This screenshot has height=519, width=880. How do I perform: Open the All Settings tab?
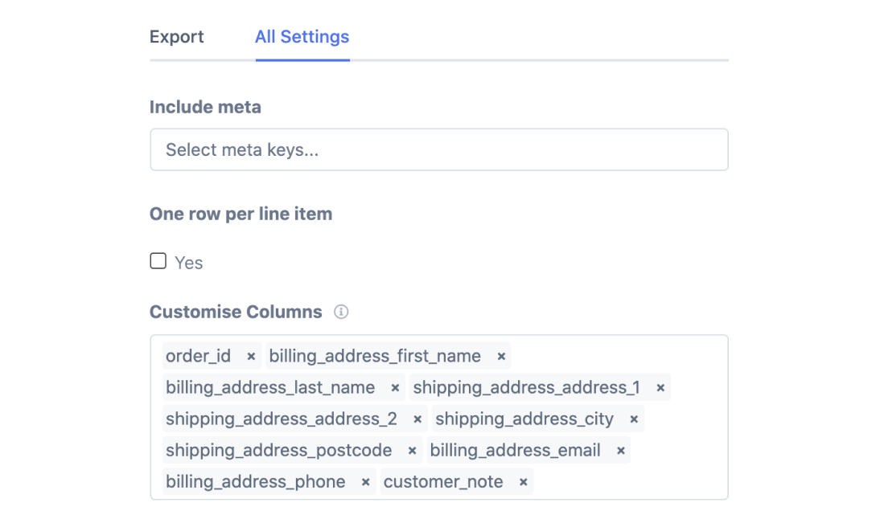coord(302,37)
